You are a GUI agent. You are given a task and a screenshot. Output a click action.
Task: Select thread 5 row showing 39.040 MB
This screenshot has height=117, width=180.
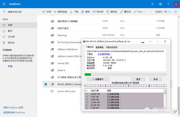(x=124, y=105)
